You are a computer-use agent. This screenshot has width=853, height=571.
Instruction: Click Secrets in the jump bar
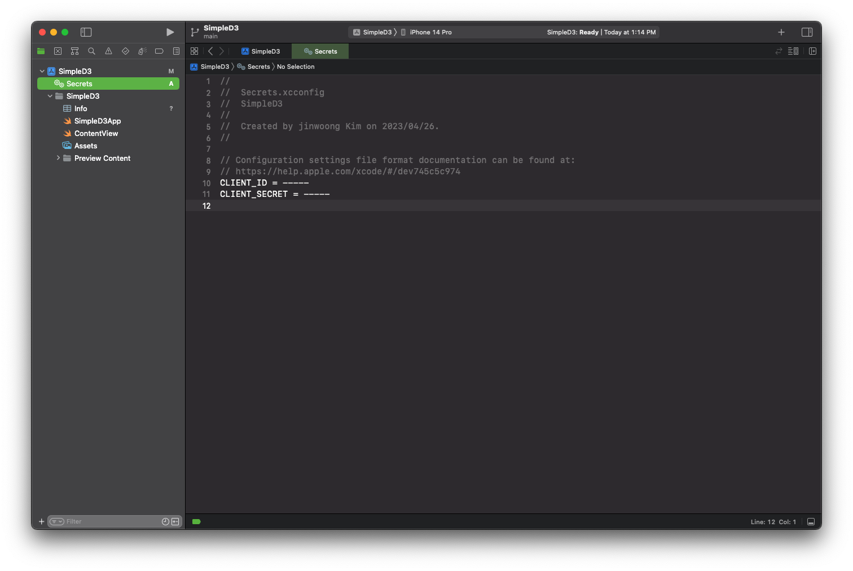(254, 67)
